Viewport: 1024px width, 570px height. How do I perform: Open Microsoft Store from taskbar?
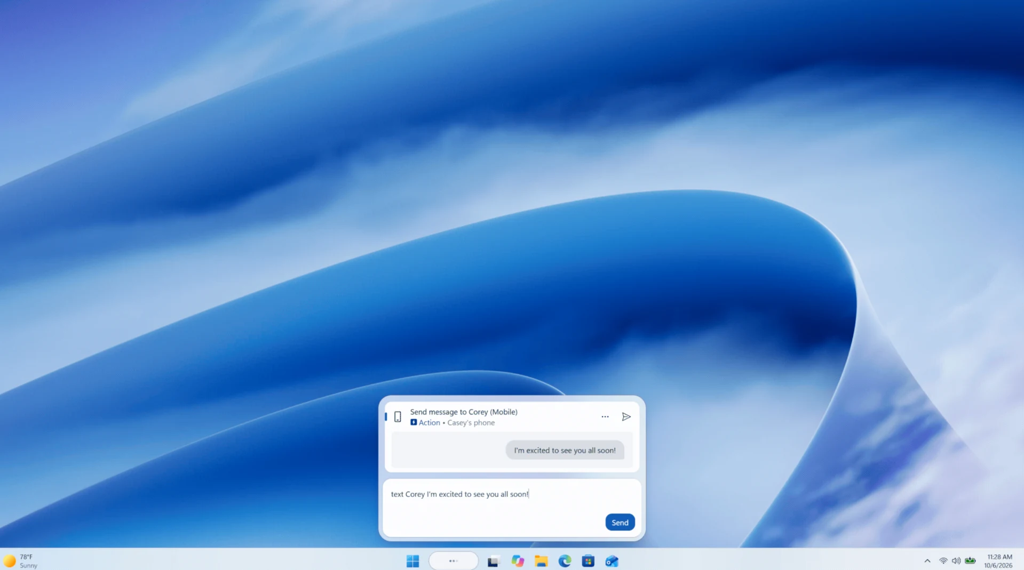tap(588, 561)
